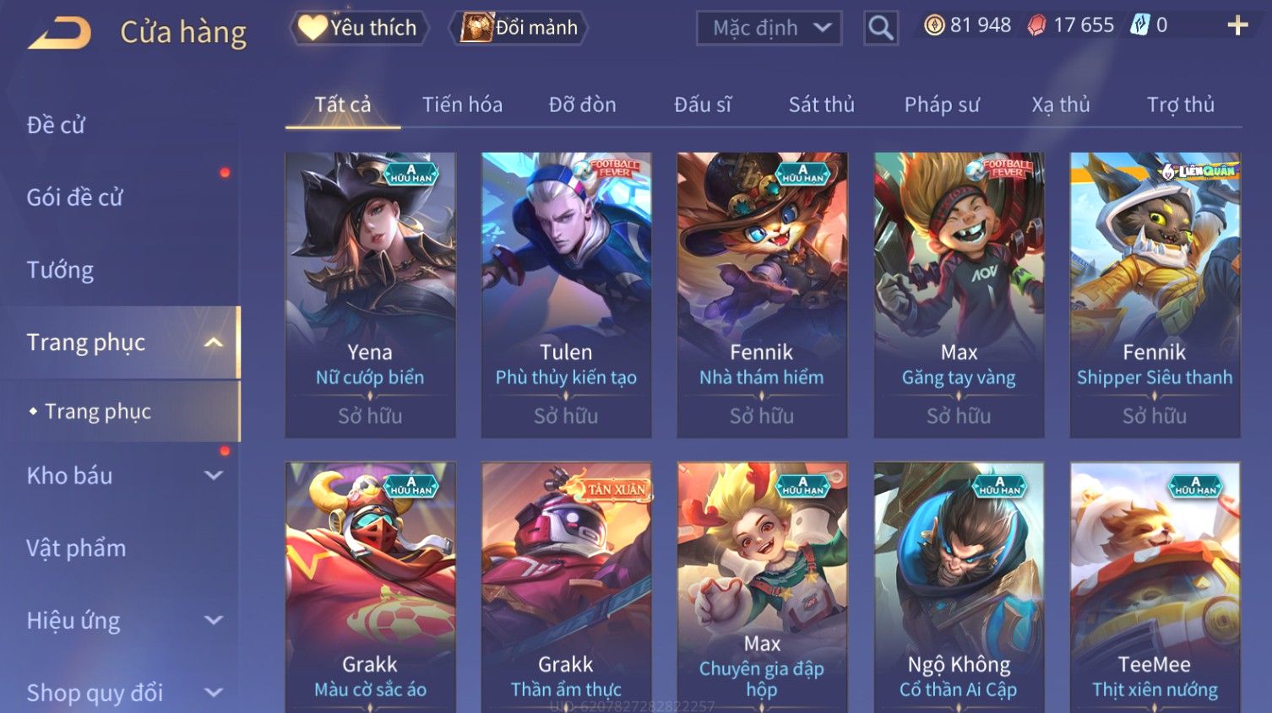Switch to the Pháp sư tab

pos(942,105)
